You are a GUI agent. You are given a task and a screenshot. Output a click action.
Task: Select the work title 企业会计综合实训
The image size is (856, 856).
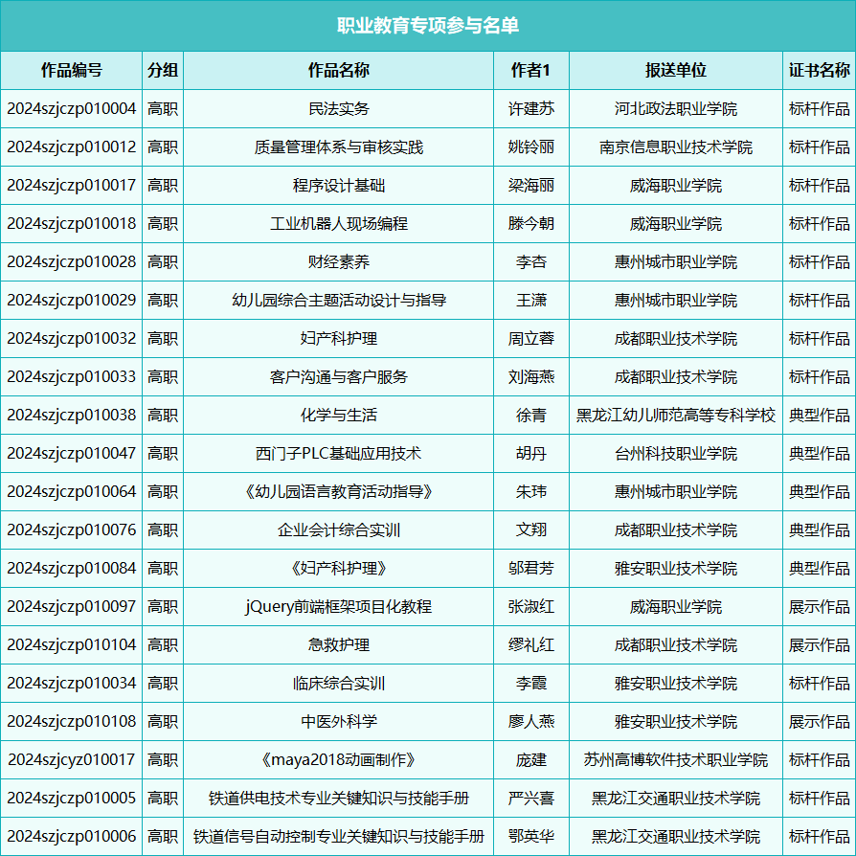[338, 529]
